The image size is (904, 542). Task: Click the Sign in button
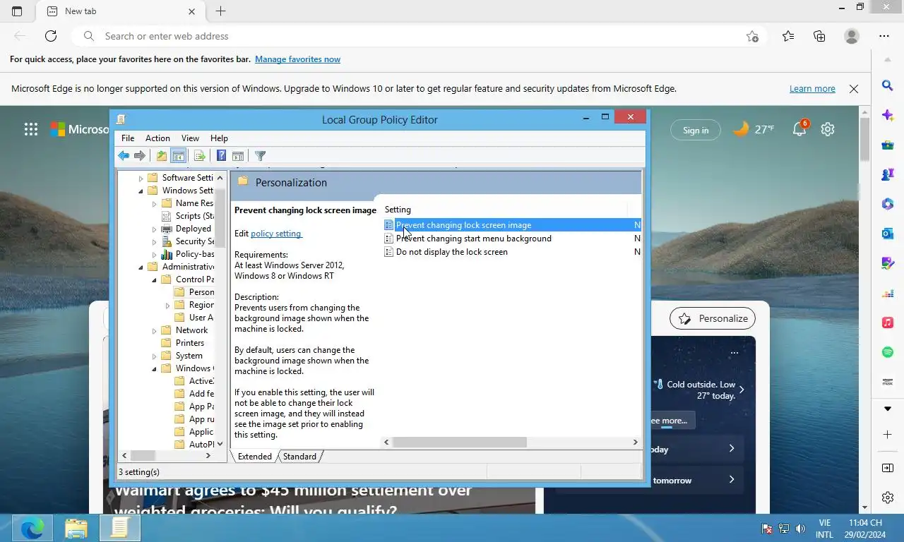pyautogui.click(x=696, y=130)
